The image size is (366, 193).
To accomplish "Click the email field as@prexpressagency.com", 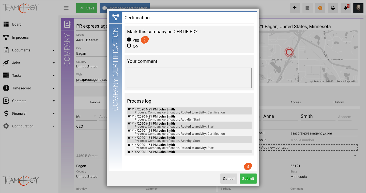I will point(324,133).
